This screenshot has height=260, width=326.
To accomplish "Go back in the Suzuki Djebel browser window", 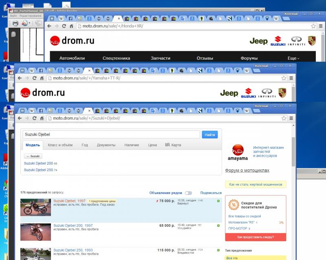I will click(x=20, y=118).
